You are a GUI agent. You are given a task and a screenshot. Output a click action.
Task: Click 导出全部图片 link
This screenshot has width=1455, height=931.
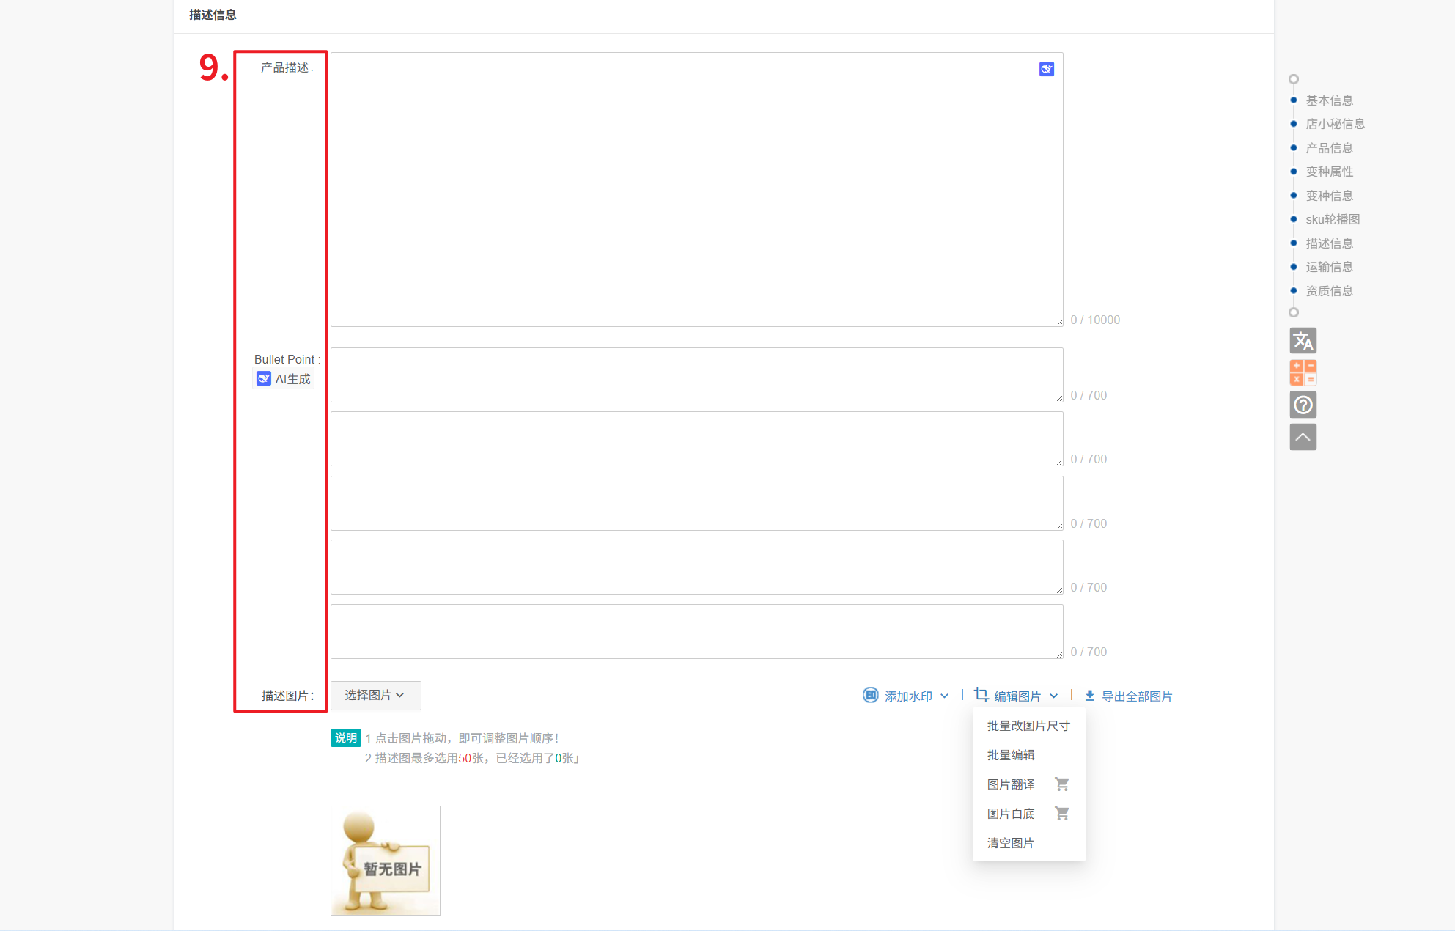[1136, 696]
